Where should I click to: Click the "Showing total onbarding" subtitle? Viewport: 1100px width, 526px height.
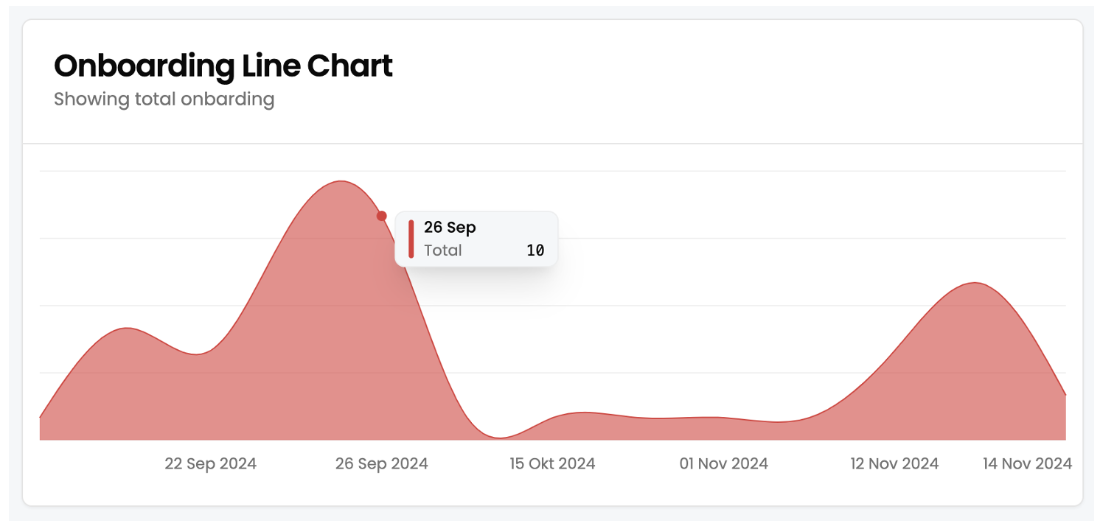[x=164, y=99]
